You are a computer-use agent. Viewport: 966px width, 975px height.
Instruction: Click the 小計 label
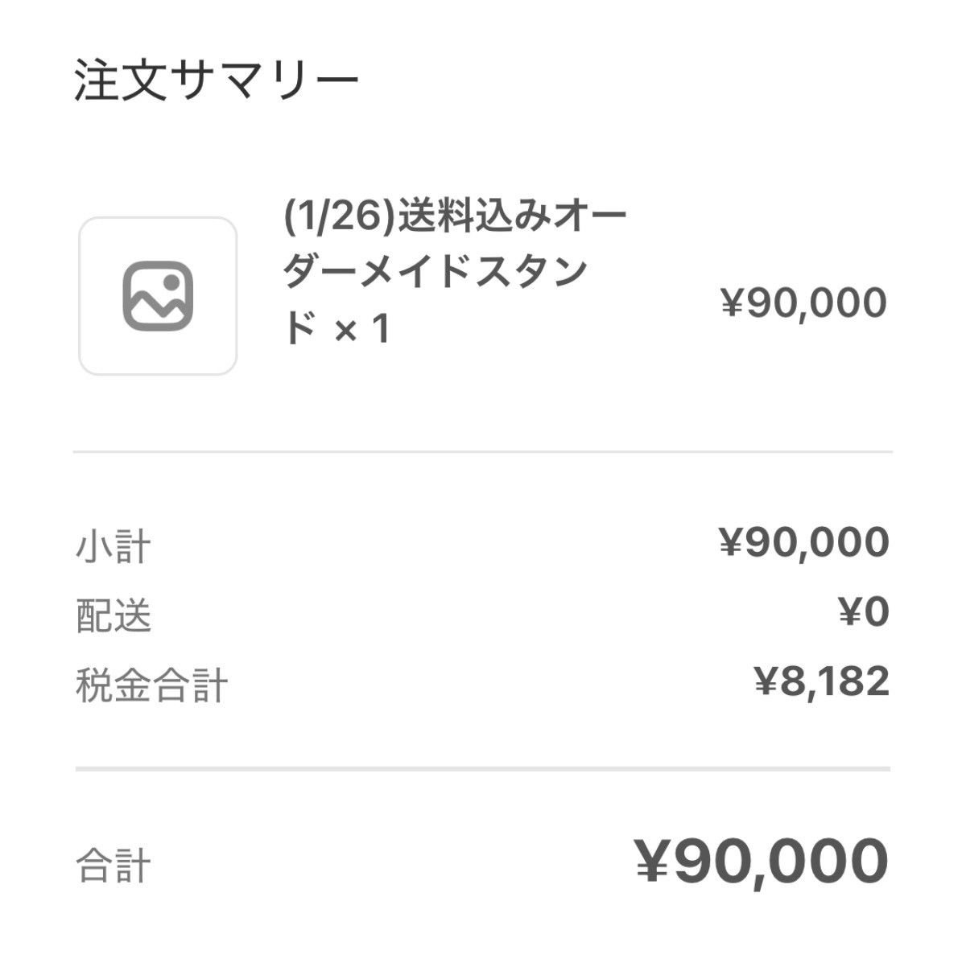[x=114, y=547]
